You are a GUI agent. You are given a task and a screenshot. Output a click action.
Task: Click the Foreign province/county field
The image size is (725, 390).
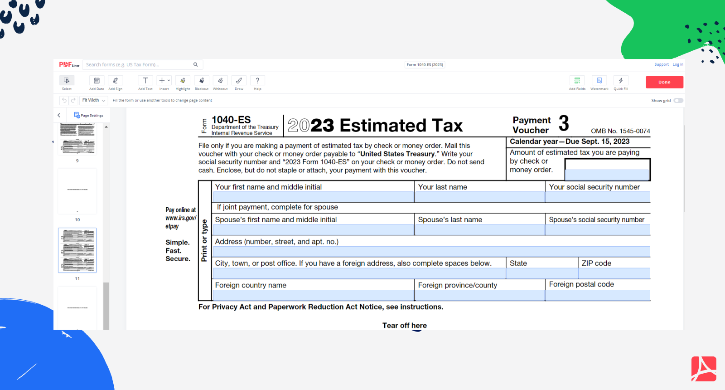pyautogui.click(x=480, y=295)
